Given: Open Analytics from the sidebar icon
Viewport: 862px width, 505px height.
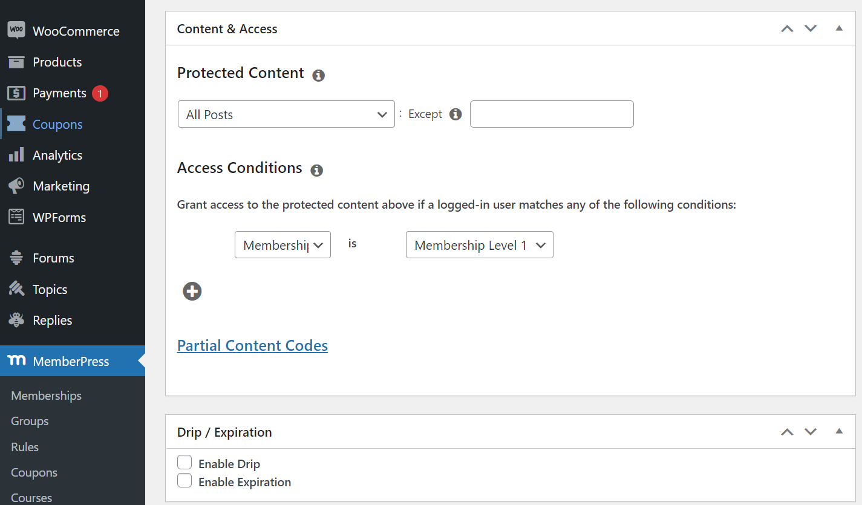Looking at the screenshot, I should [15, 155].
